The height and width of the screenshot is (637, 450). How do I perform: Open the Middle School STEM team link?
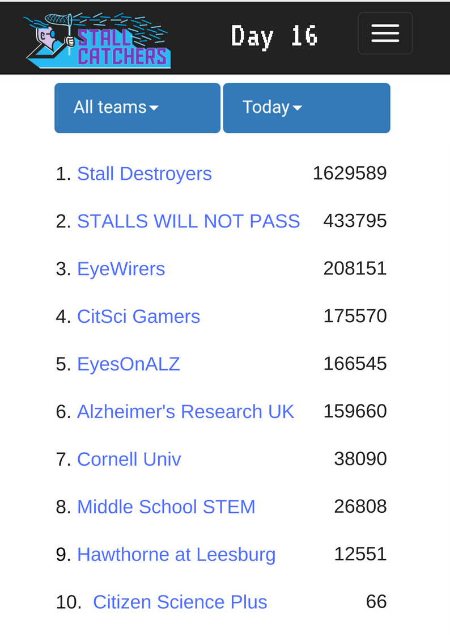(166, 507)
